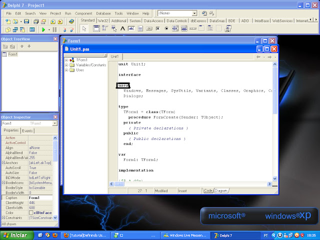Click the View Unit toolbar icon

[x=8, y=30]
